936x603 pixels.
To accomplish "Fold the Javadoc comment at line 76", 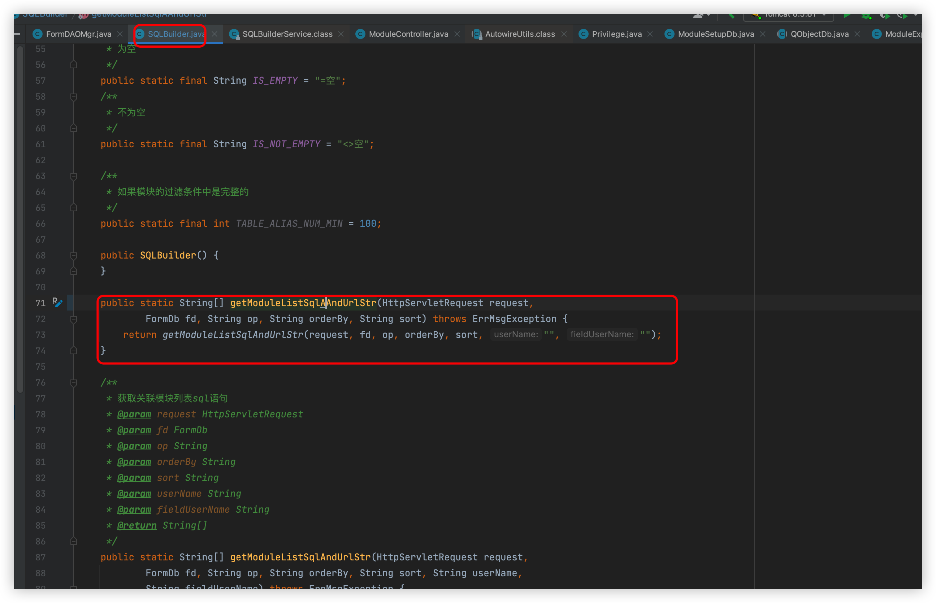I will coord(73,382).
